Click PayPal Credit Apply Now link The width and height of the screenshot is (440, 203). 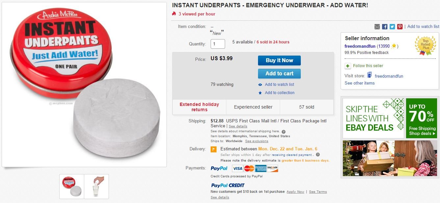coord(295,192)
